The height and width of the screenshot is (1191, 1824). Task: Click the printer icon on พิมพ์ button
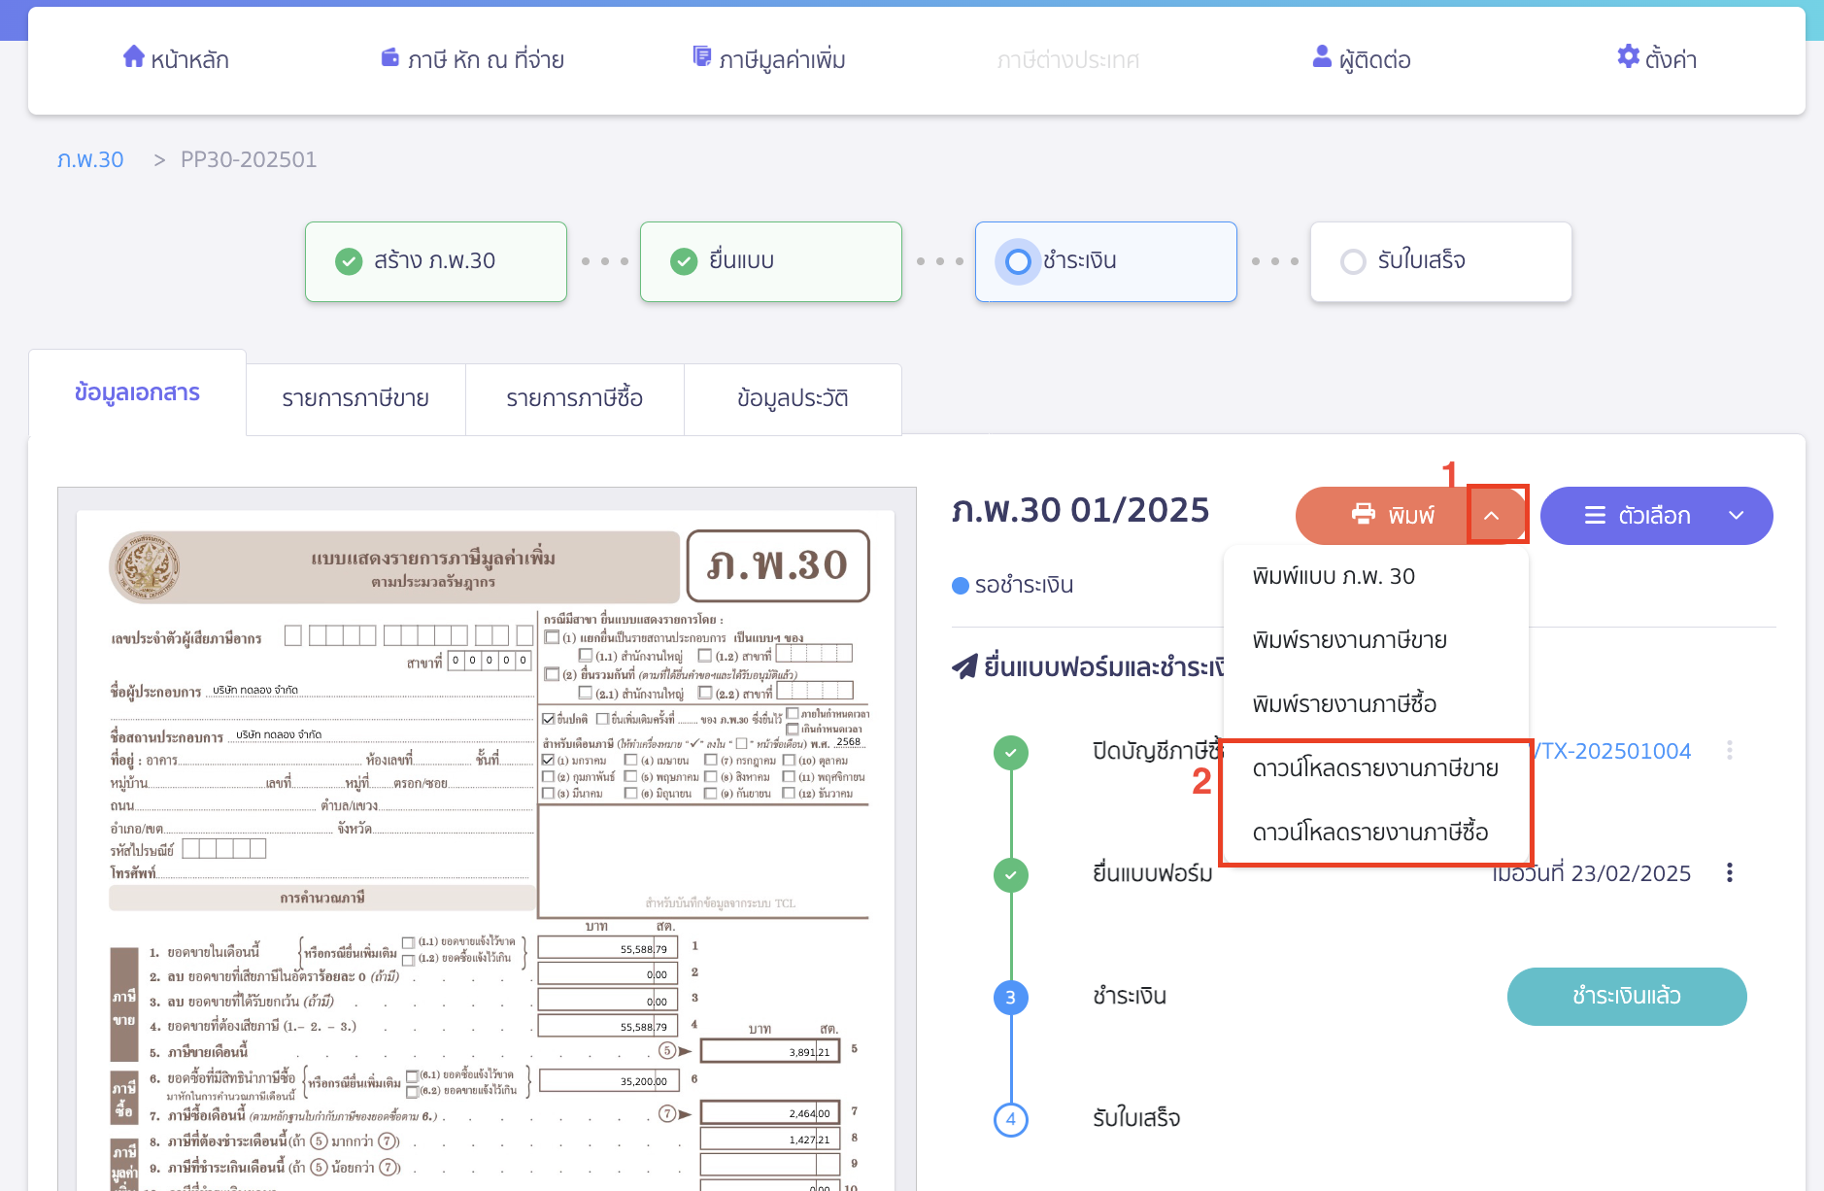[x=1364, y=515]
